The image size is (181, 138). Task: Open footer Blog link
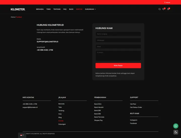click(60, 117)
